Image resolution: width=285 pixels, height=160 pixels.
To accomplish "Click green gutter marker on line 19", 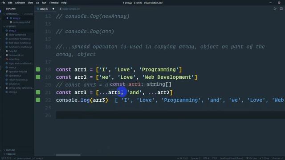I will 38,77.
